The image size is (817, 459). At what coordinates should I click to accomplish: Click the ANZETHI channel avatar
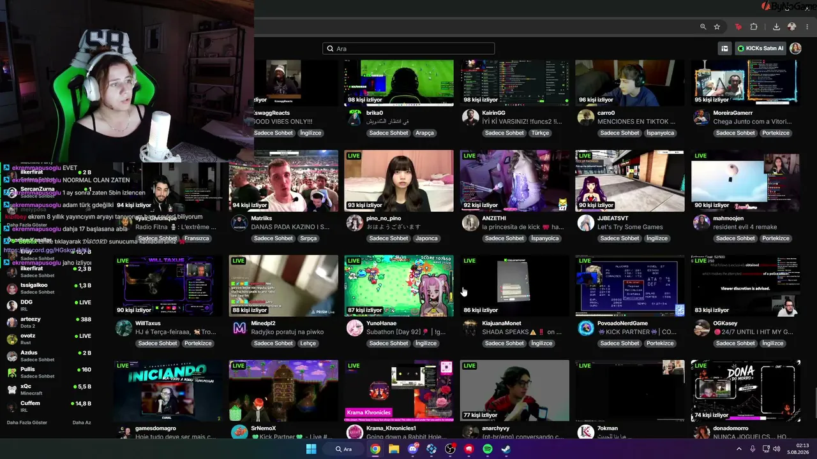click(470, 223)
